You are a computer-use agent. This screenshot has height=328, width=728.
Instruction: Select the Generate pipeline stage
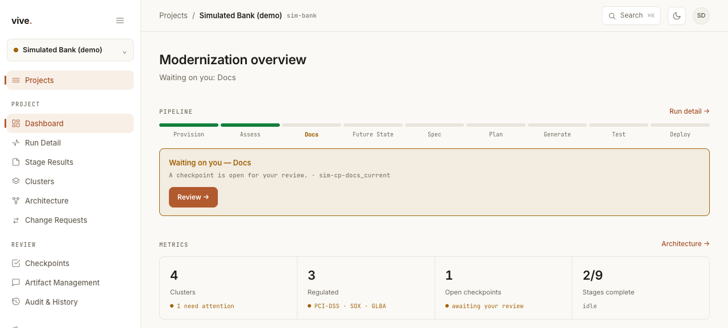[x=557, y=131]
